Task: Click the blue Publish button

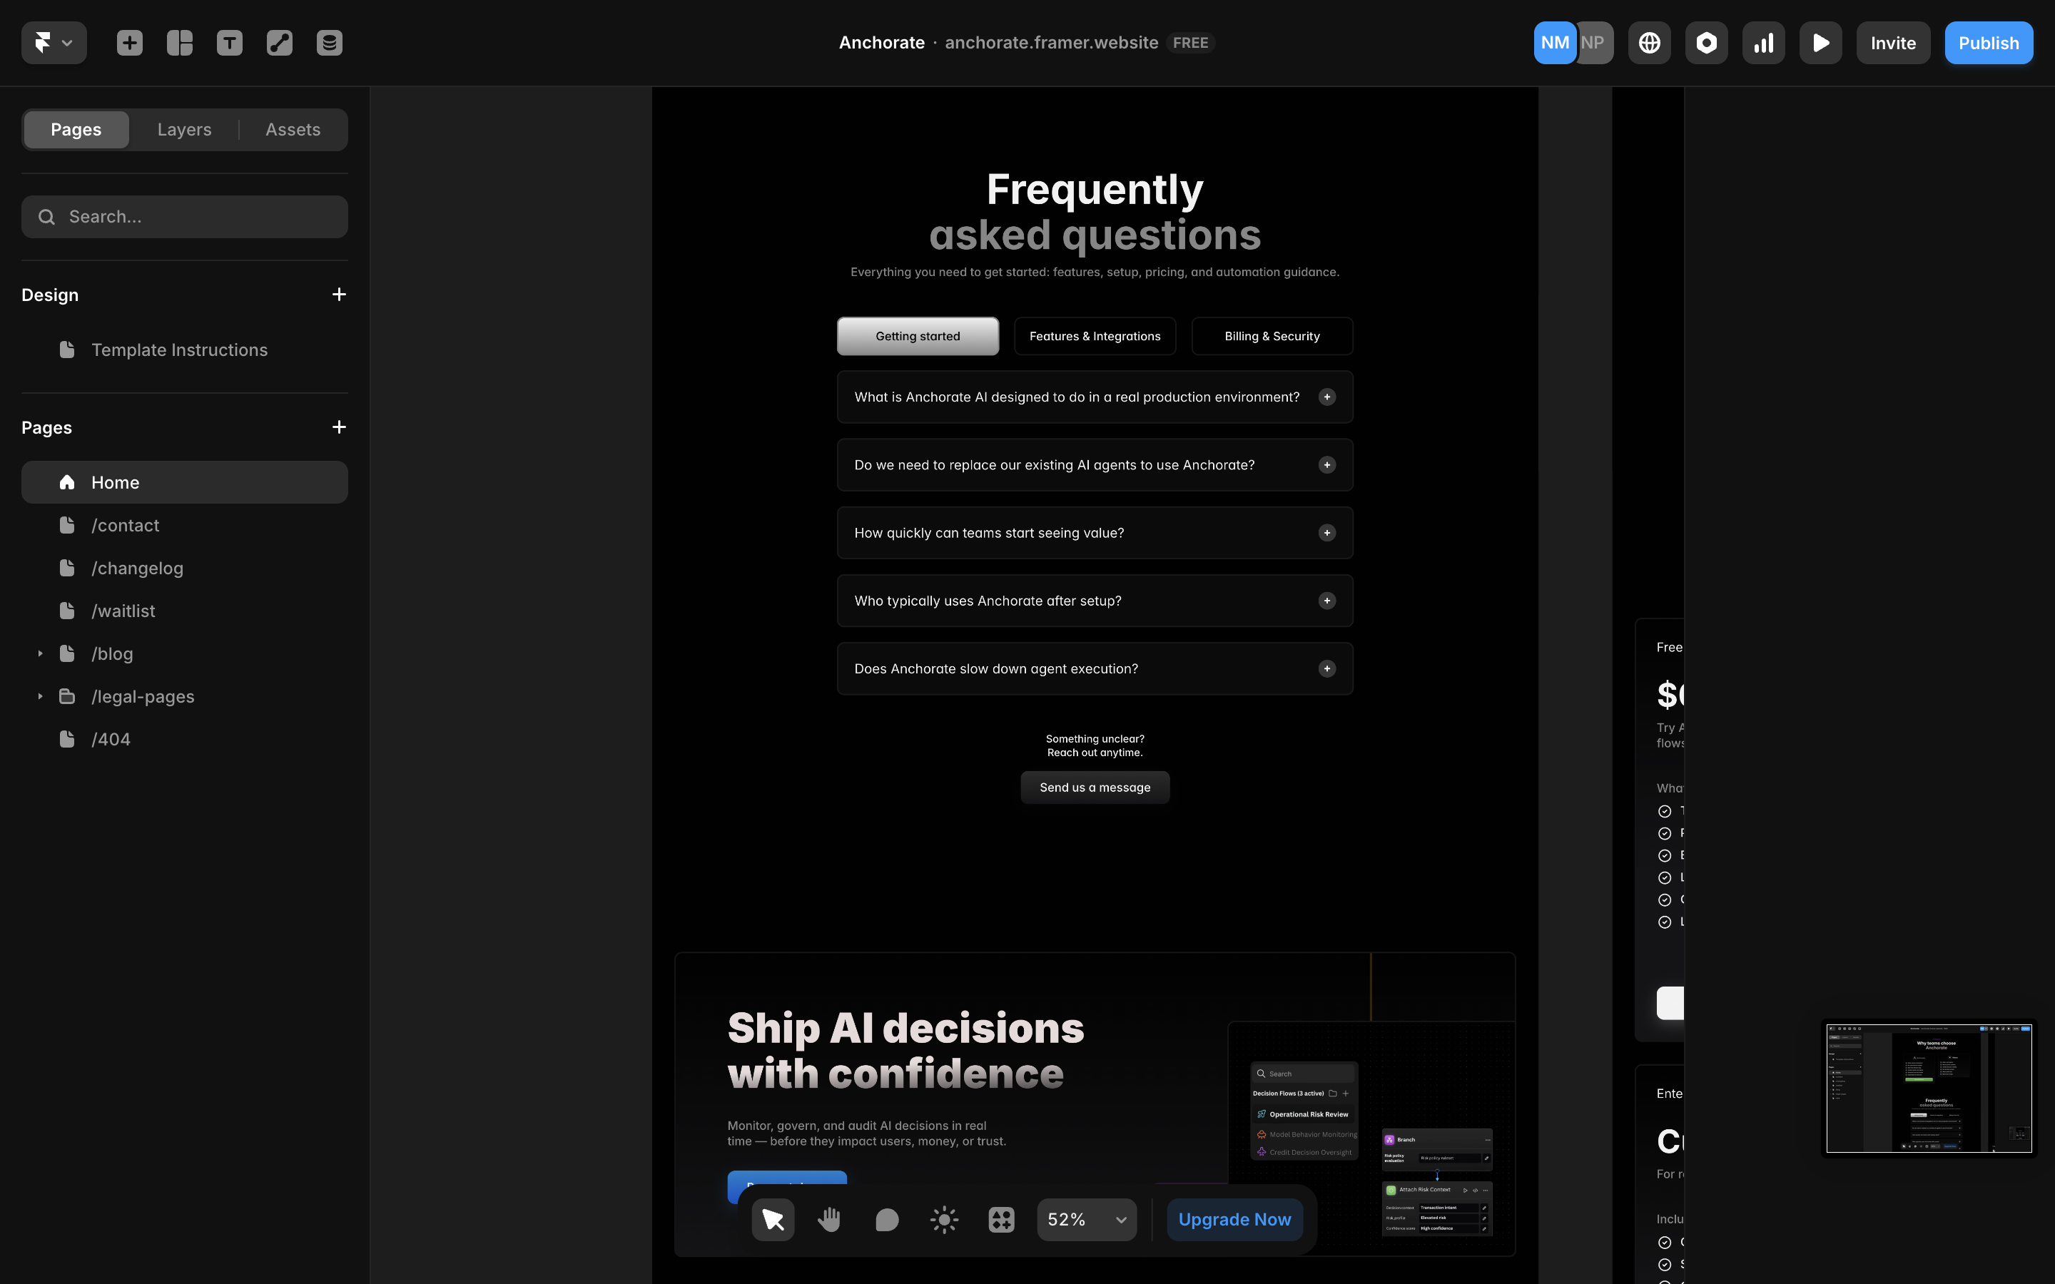Action: pos(1988,41)
